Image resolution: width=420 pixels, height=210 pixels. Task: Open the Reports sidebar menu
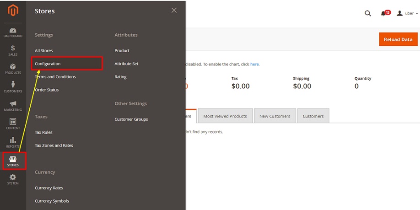tap(13, 142)
